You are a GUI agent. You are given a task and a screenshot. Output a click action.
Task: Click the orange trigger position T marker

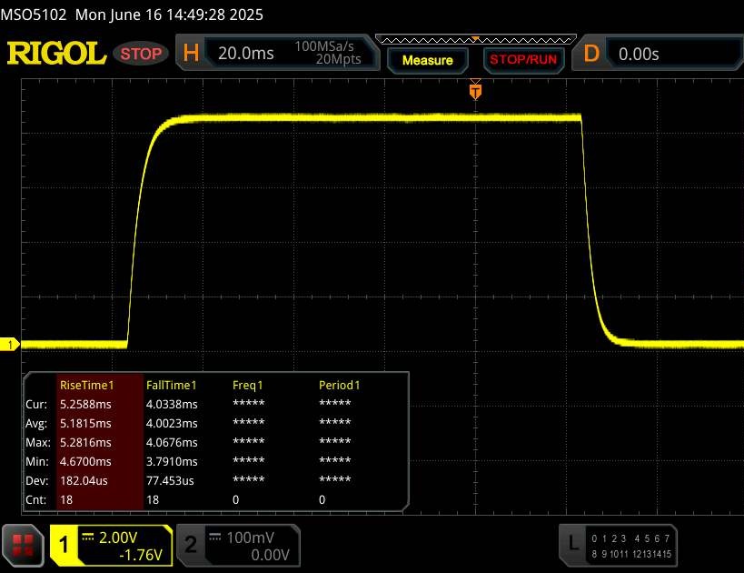(475, 91)
